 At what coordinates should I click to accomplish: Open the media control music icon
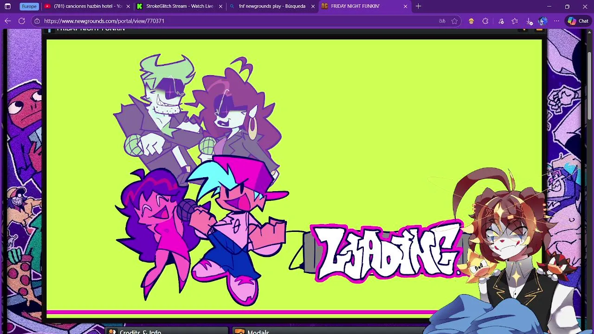coord(501,21)
